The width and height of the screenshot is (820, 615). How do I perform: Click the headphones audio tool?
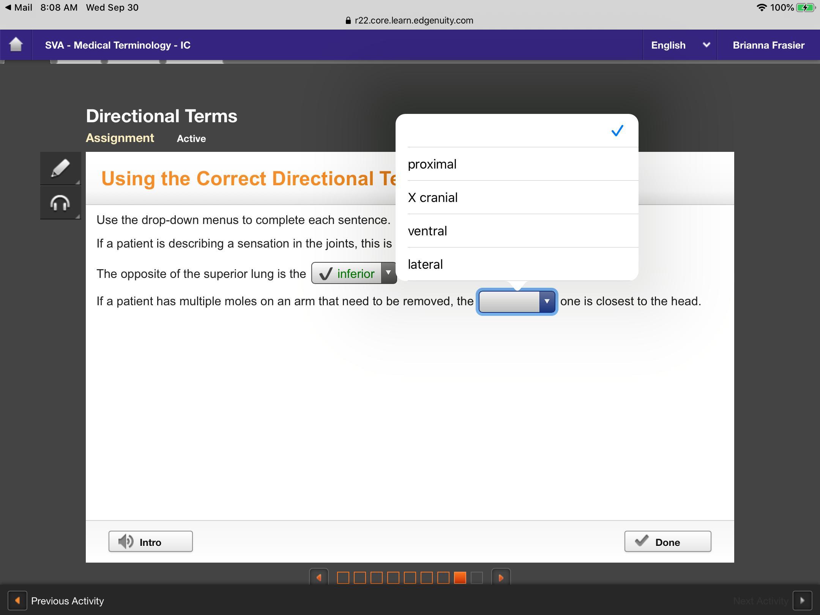point(60,203)
